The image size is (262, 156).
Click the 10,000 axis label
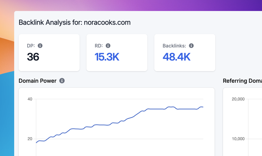point(238,139)
